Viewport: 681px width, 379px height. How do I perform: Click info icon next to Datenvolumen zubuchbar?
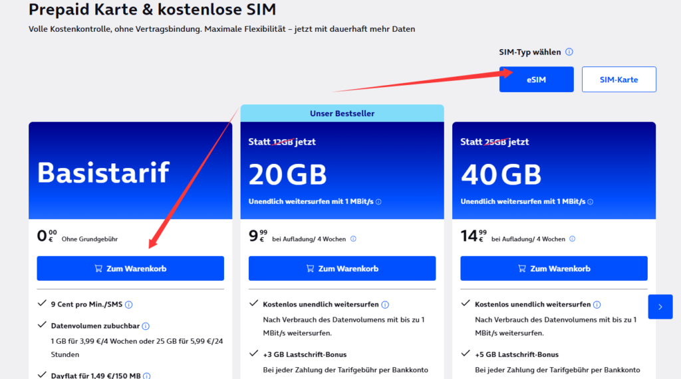tap(146, 326)
